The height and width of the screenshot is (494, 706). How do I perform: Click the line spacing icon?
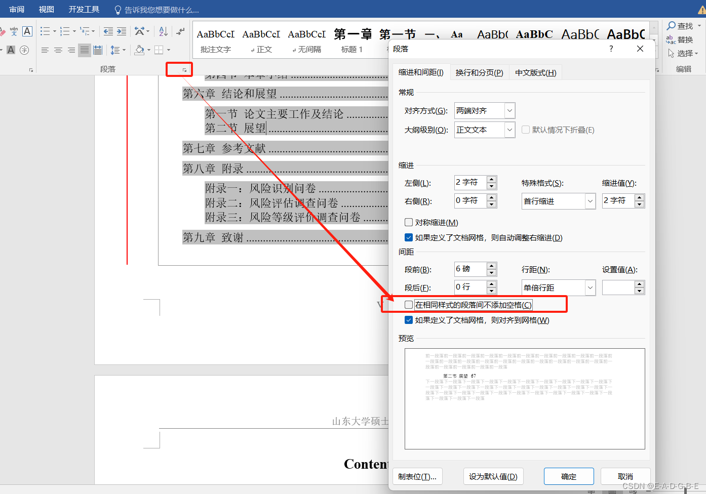115,50
